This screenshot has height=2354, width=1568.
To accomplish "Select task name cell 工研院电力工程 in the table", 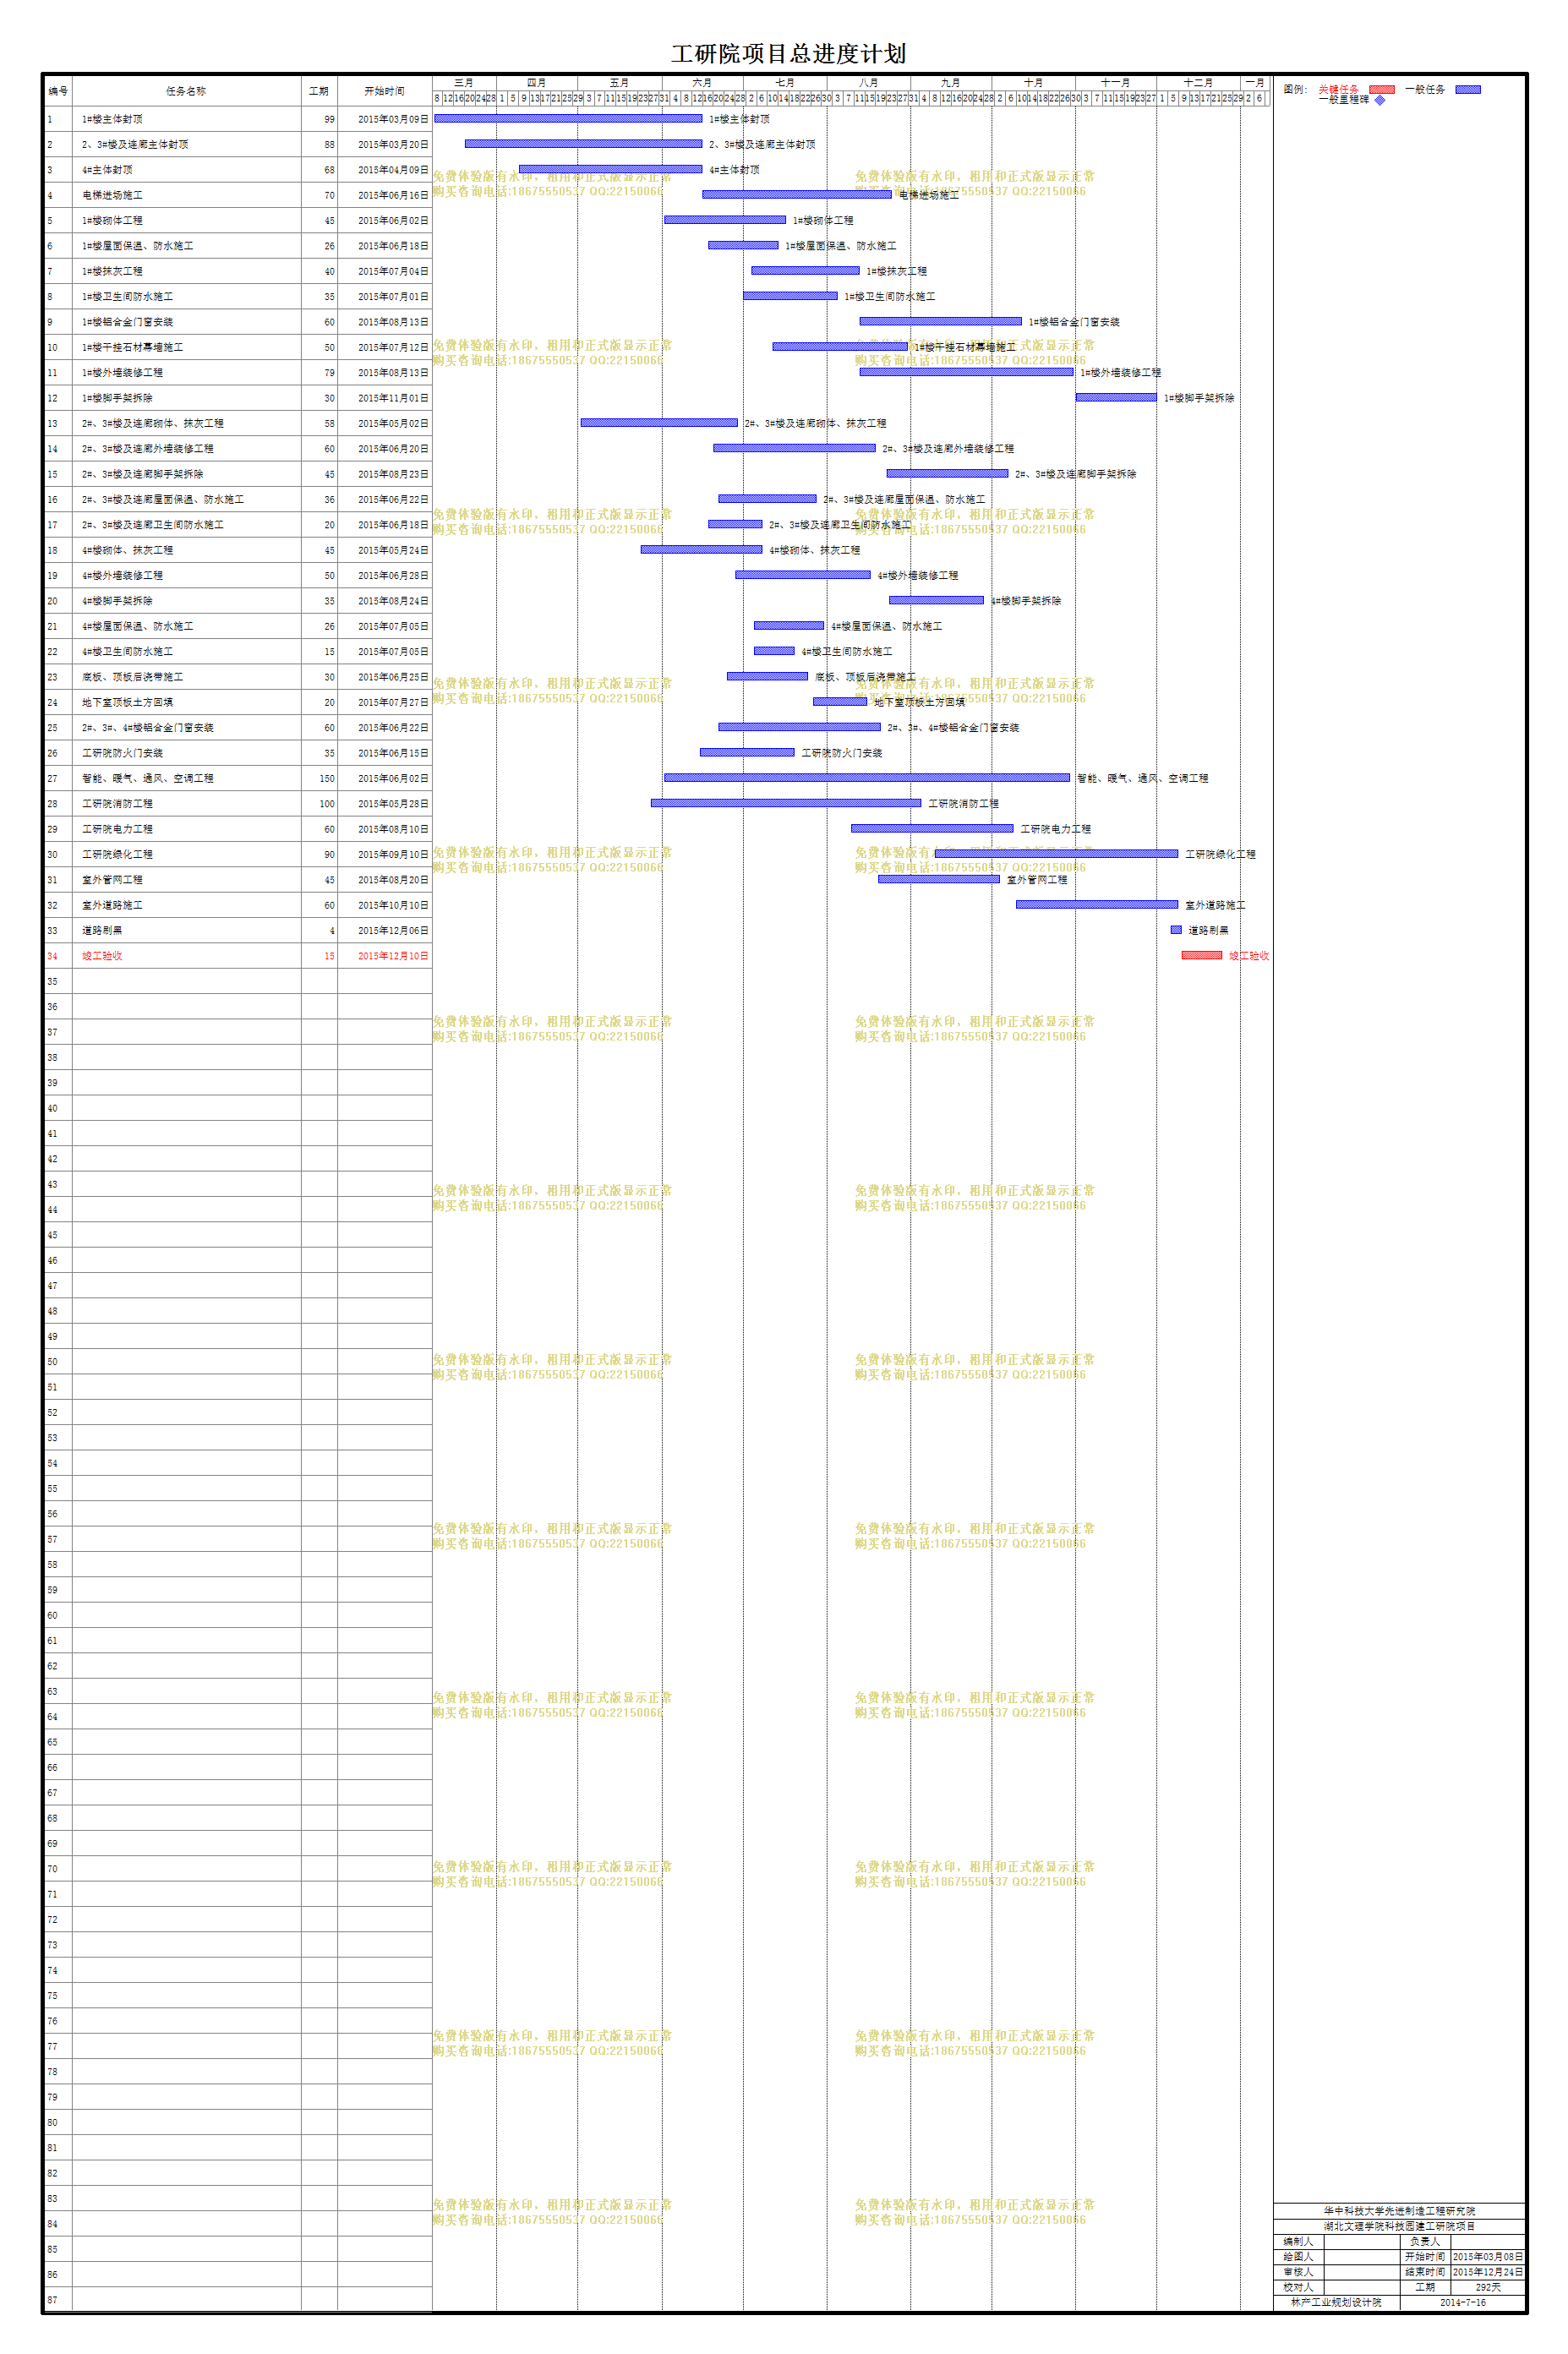I will (x=186, y=829).
